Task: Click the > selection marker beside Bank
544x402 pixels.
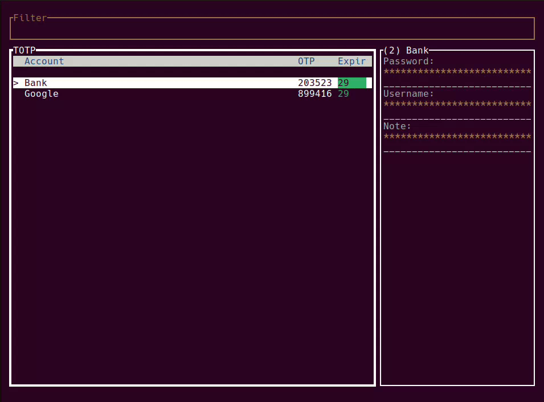Action: tap(16, 83)
